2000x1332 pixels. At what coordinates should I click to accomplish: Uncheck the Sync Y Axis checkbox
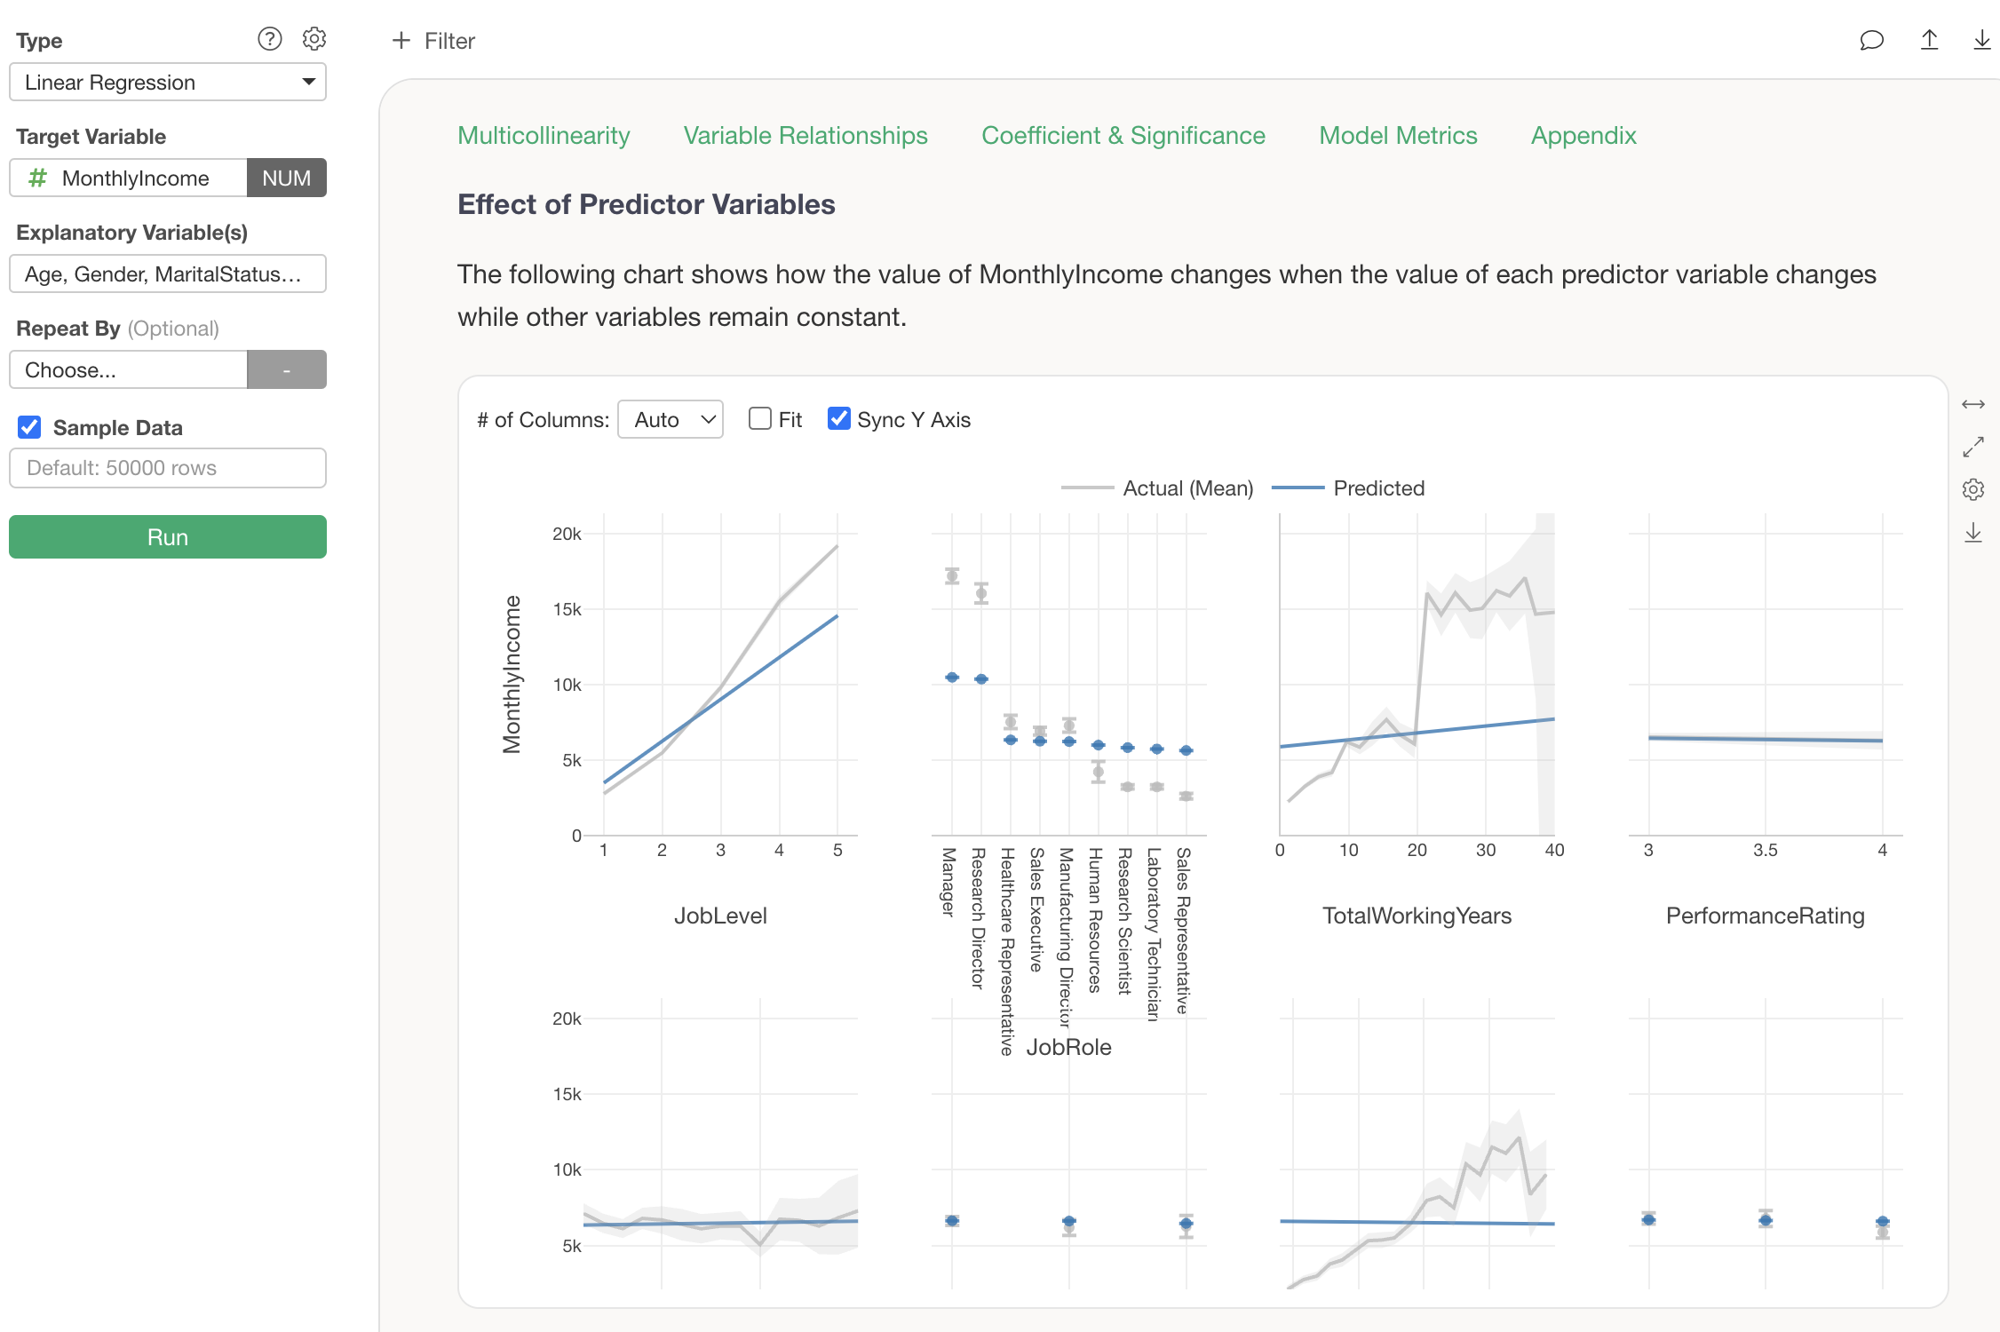838,419
